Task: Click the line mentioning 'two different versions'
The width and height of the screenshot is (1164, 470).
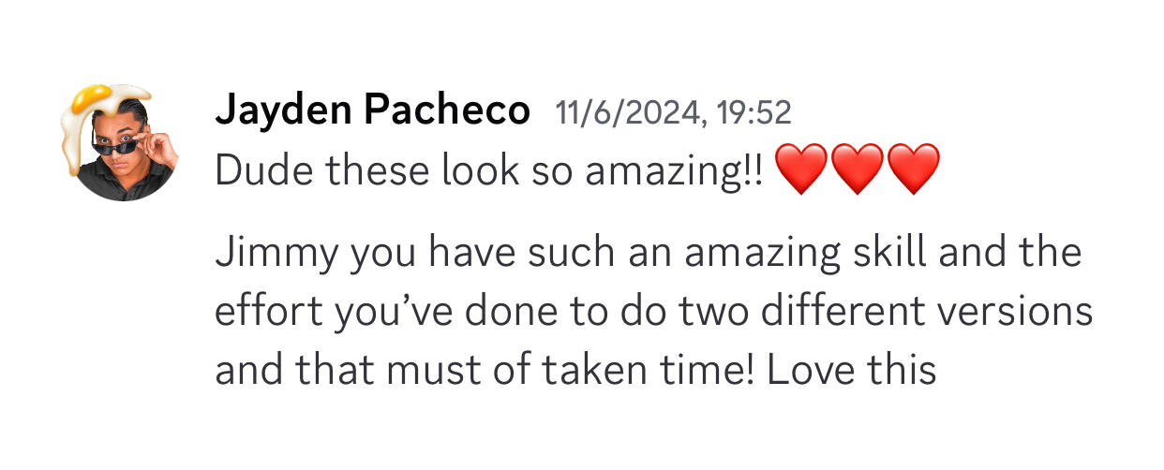Action: tap(653, 312)
